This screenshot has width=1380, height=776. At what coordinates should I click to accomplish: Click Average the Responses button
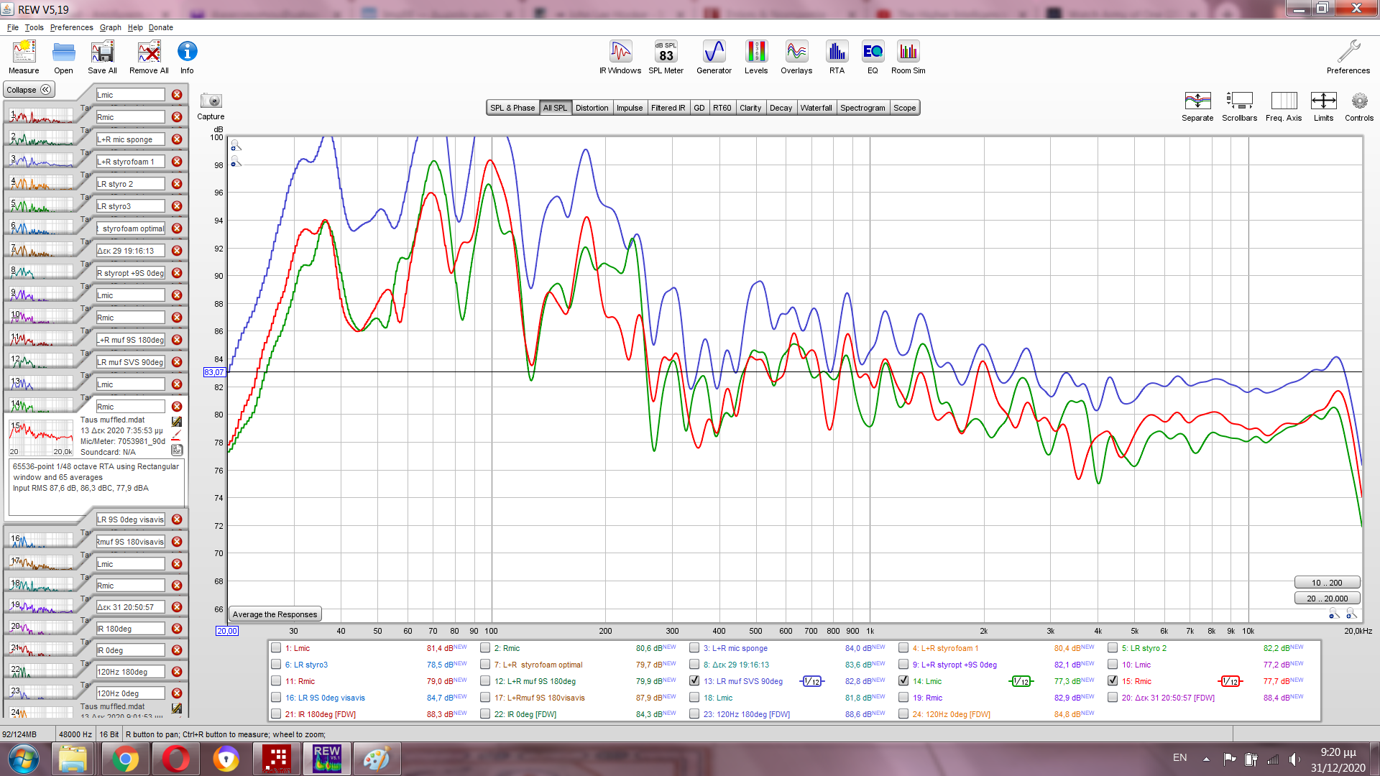275,614
